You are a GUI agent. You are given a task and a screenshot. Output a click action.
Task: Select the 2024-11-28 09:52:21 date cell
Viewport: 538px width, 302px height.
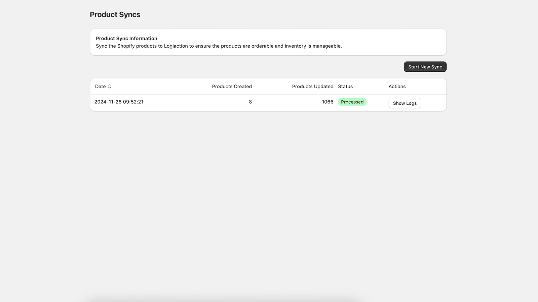[x=119, y=102]
